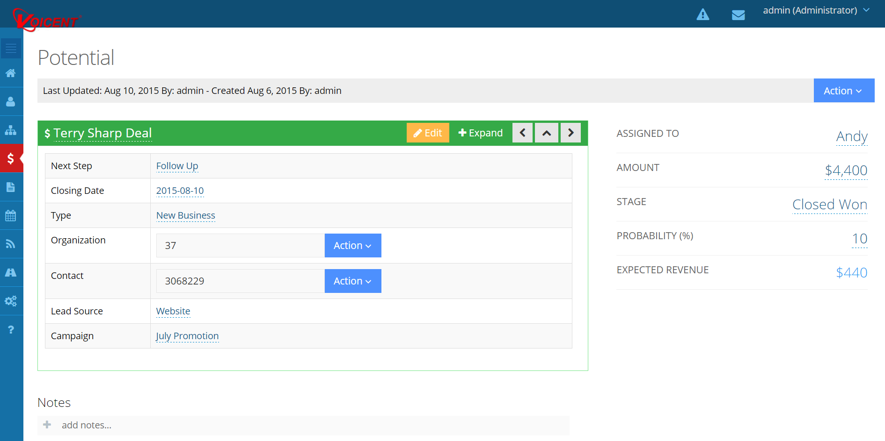Expand the admin (Administrator) account menu

point(816,10)
